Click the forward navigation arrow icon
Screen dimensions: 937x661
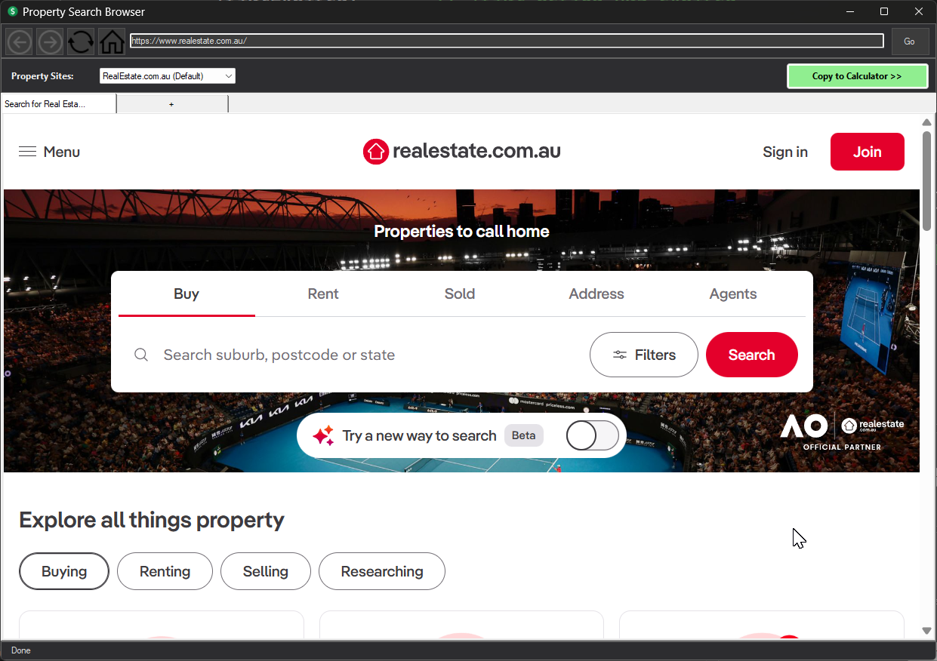pos(49,42)
